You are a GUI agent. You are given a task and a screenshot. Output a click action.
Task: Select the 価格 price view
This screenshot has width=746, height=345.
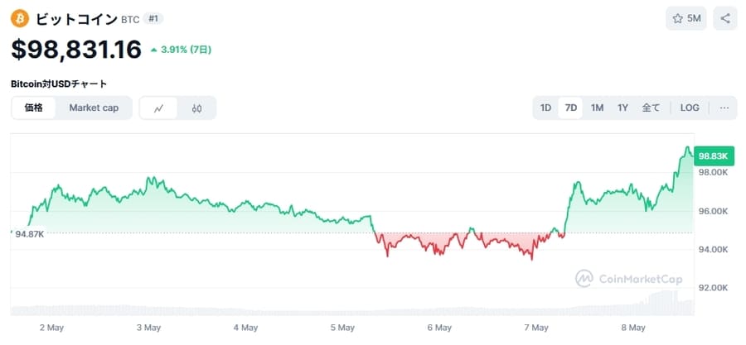34,108
